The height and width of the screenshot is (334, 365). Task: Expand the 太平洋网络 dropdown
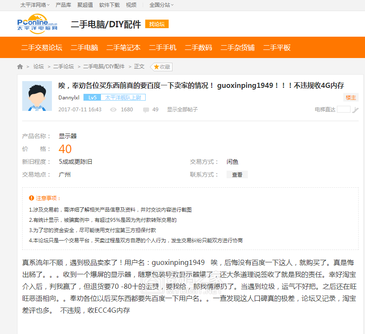[x=34, y=5]
